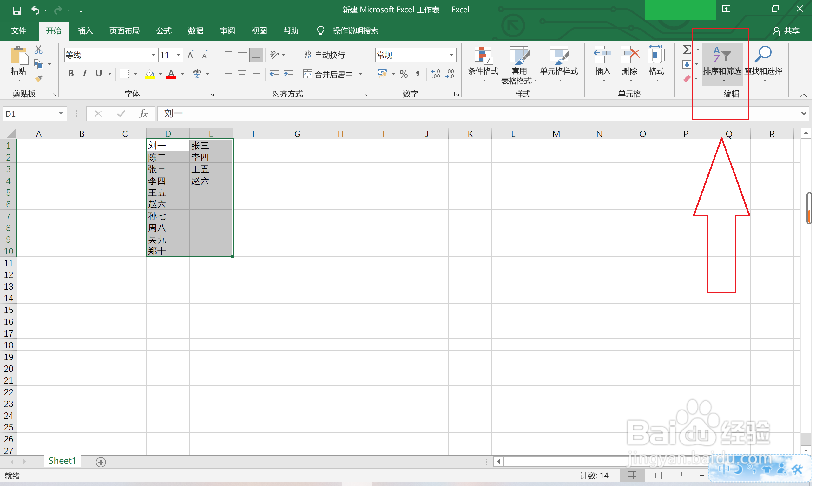Click the Cut scissors icon
The width and height of the screenshot is (816, 486).
pyautogui.click(x=39, y=50)
